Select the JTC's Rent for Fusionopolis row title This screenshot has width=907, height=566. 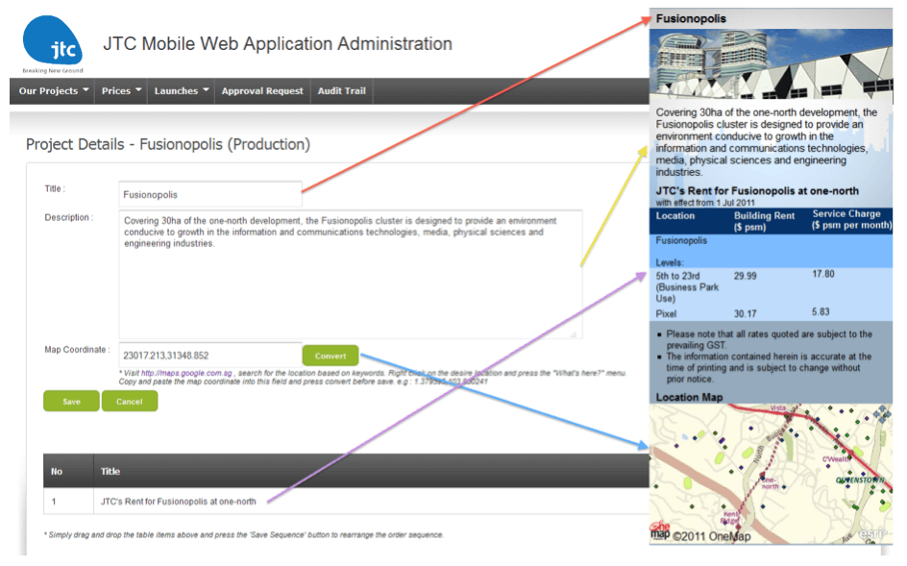[x=178, y=502]
